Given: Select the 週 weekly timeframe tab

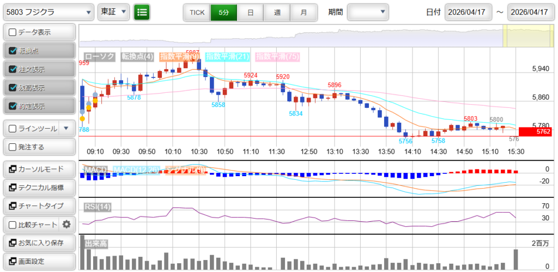Looking at the screenshot, I should point(277,11).
